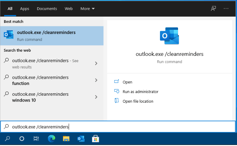
Task: Click magnifier icon beside 'function' suggestion
Action: (6, 77)
